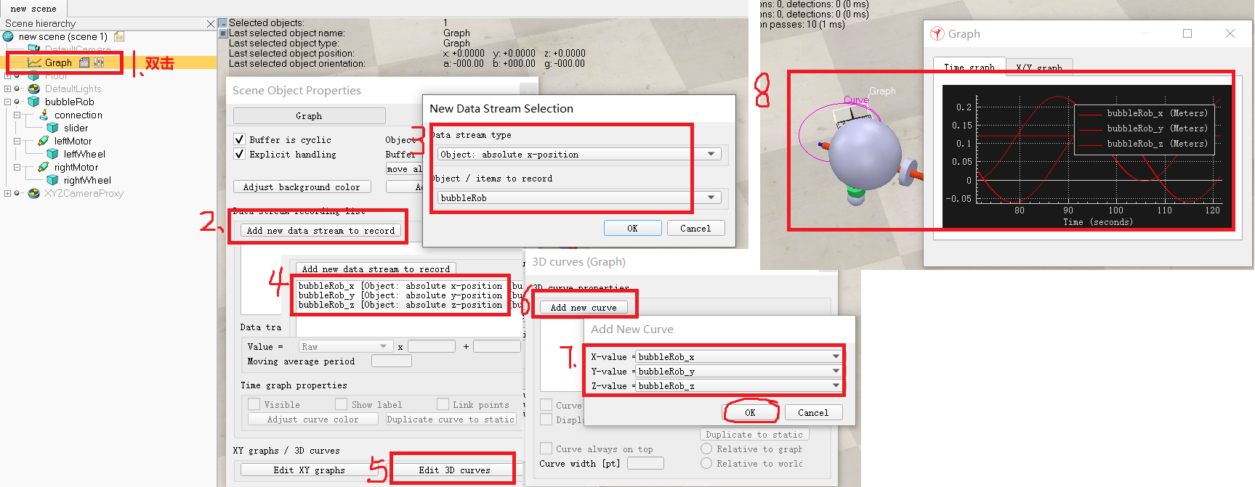Viewport: 1255px width, 487px height.
Task: Click the globe icon of new scene
Action: 8,36
